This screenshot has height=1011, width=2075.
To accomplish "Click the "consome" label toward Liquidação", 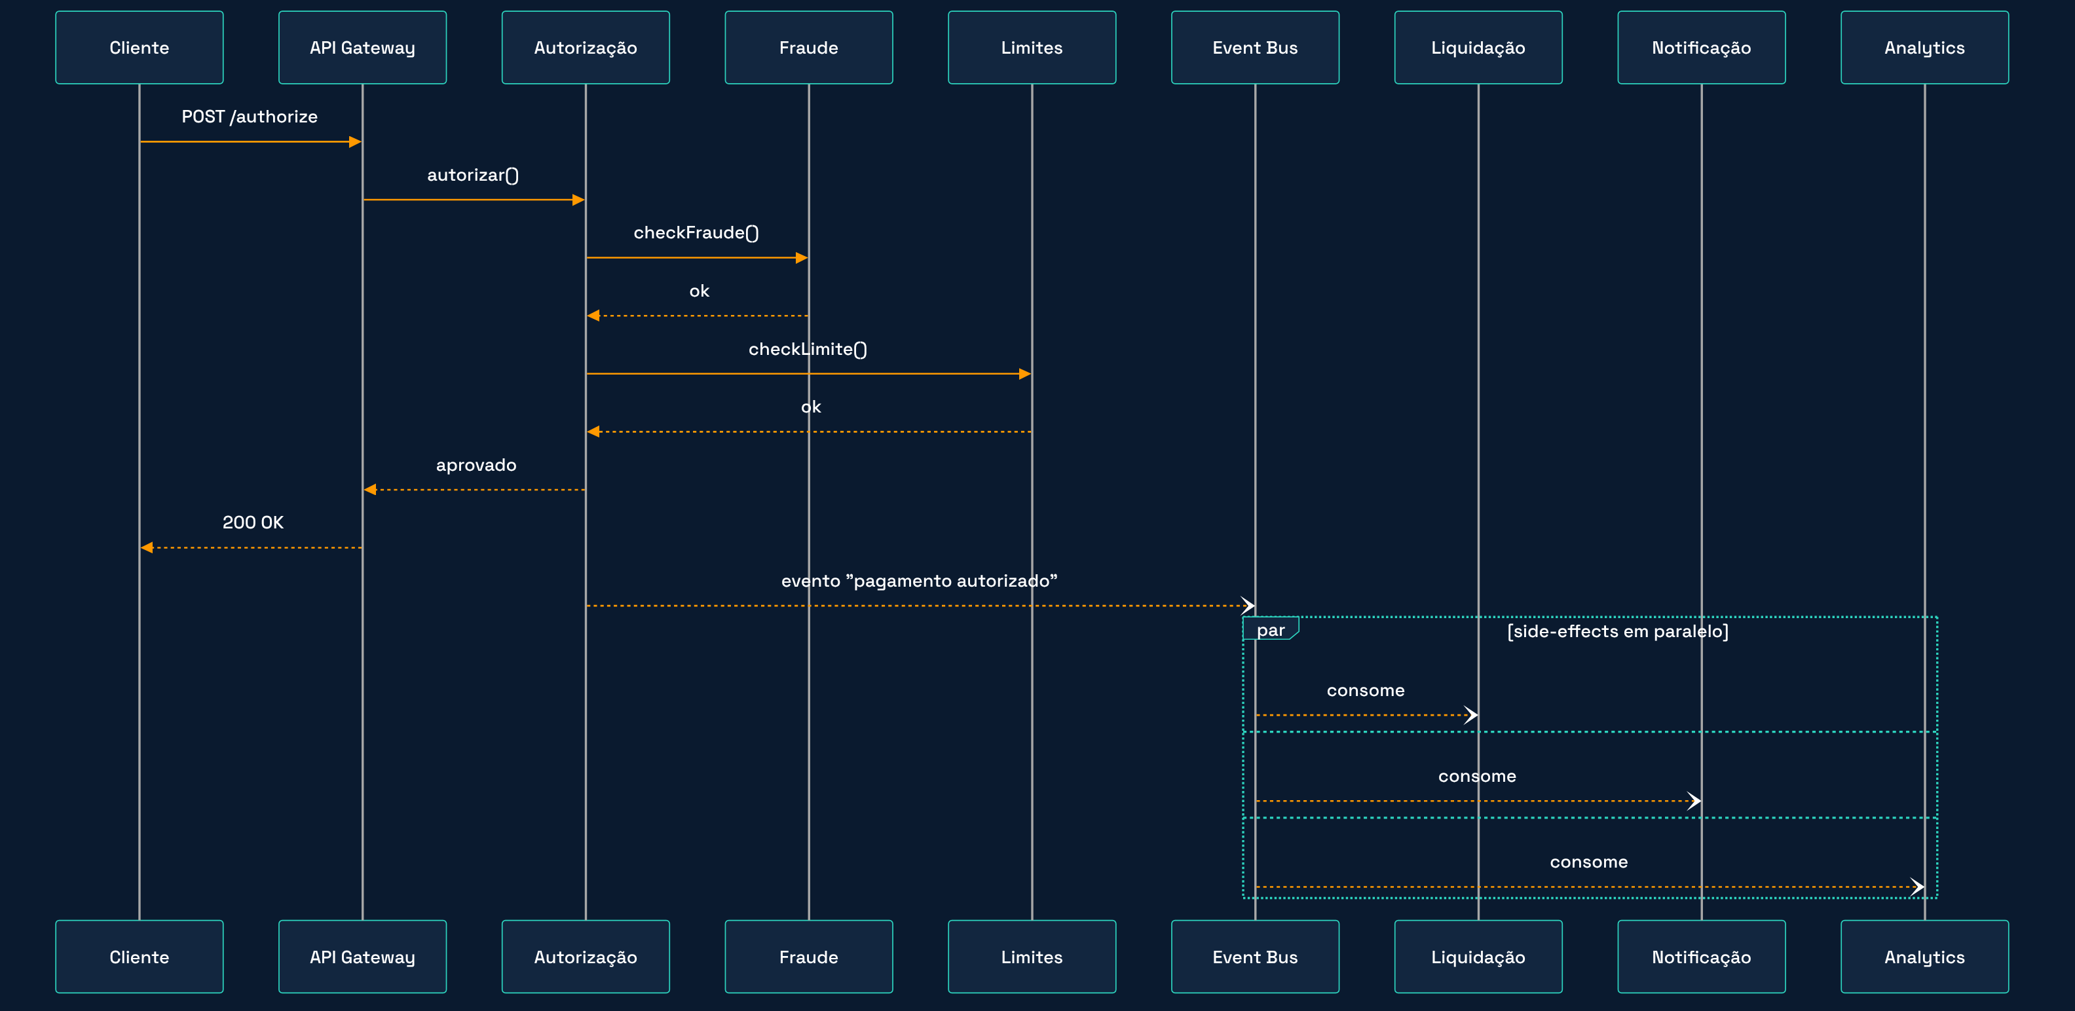I will coord(1366,690).
